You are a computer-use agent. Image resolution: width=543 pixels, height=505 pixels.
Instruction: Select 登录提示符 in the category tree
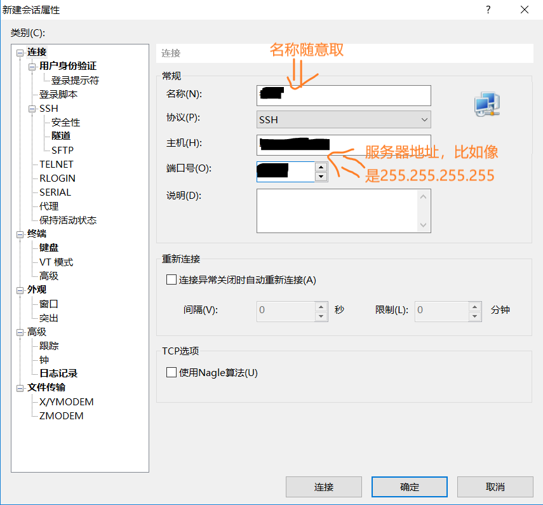click(x=75, y=81)
